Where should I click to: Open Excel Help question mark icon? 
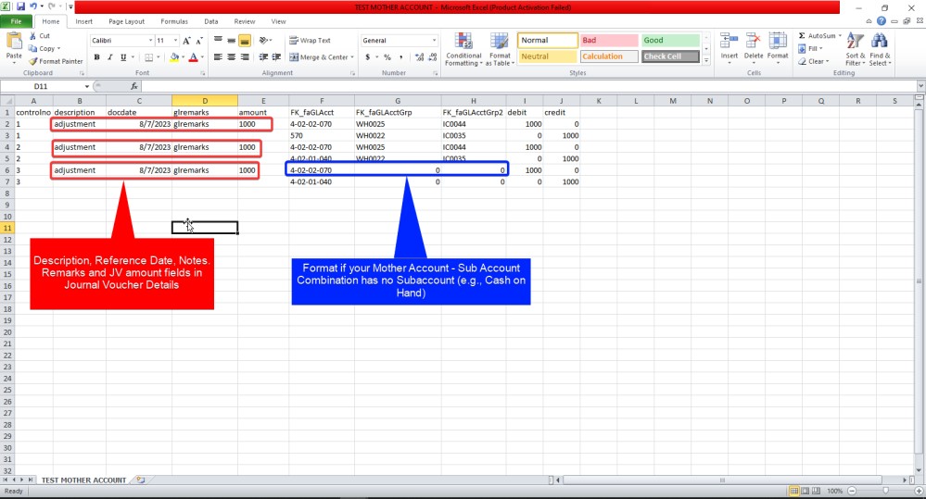(x=882, y=21)
